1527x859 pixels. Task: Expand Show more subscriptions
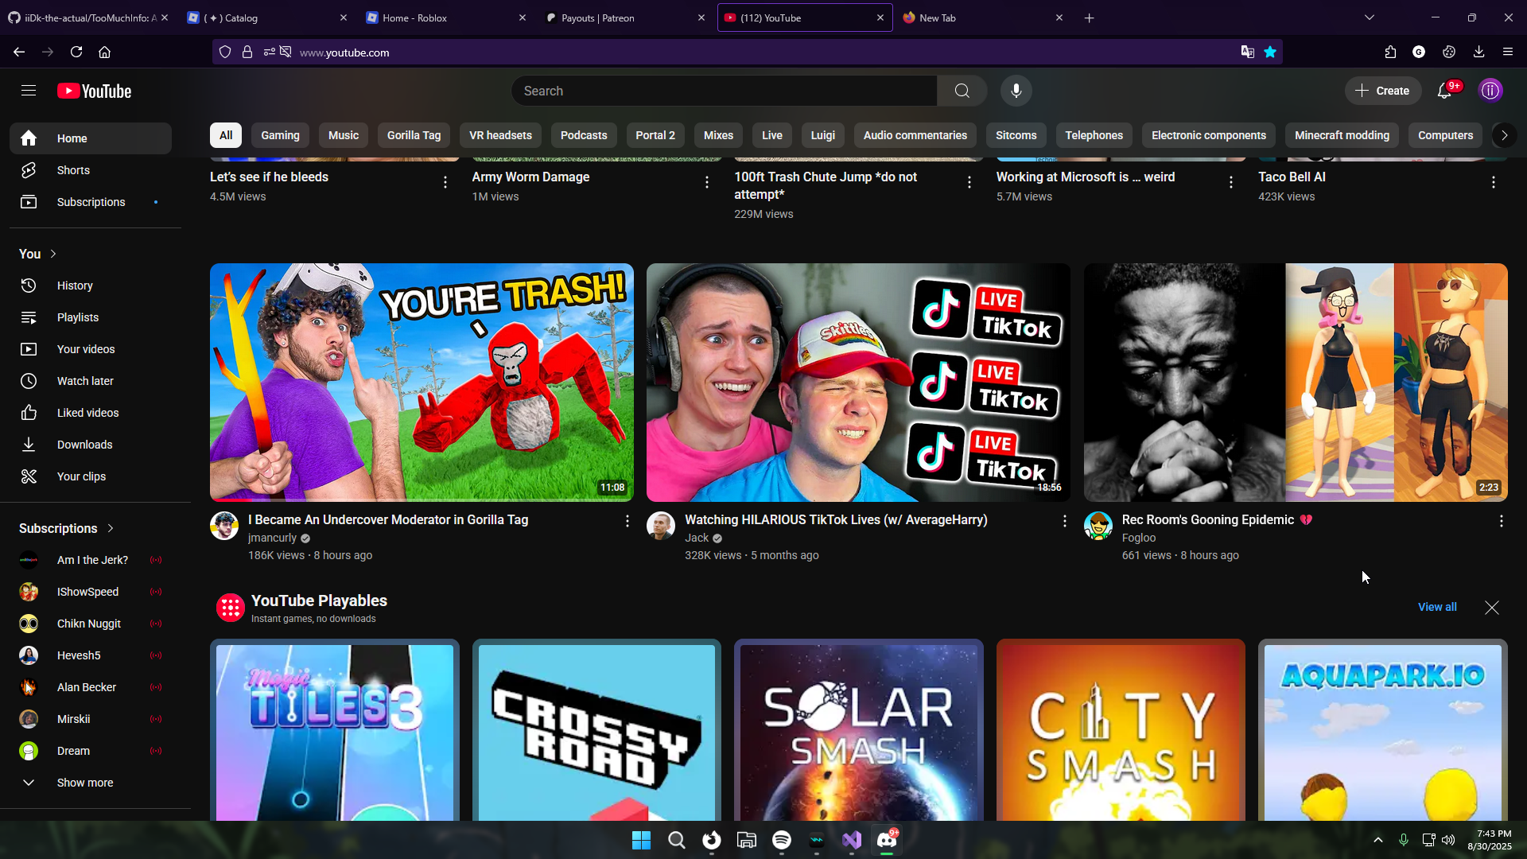coord(91,783)
